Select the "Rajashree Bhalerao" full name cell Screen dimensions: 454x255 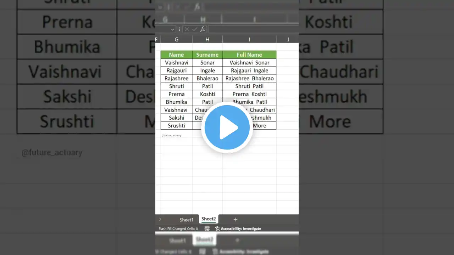(249, 78)
